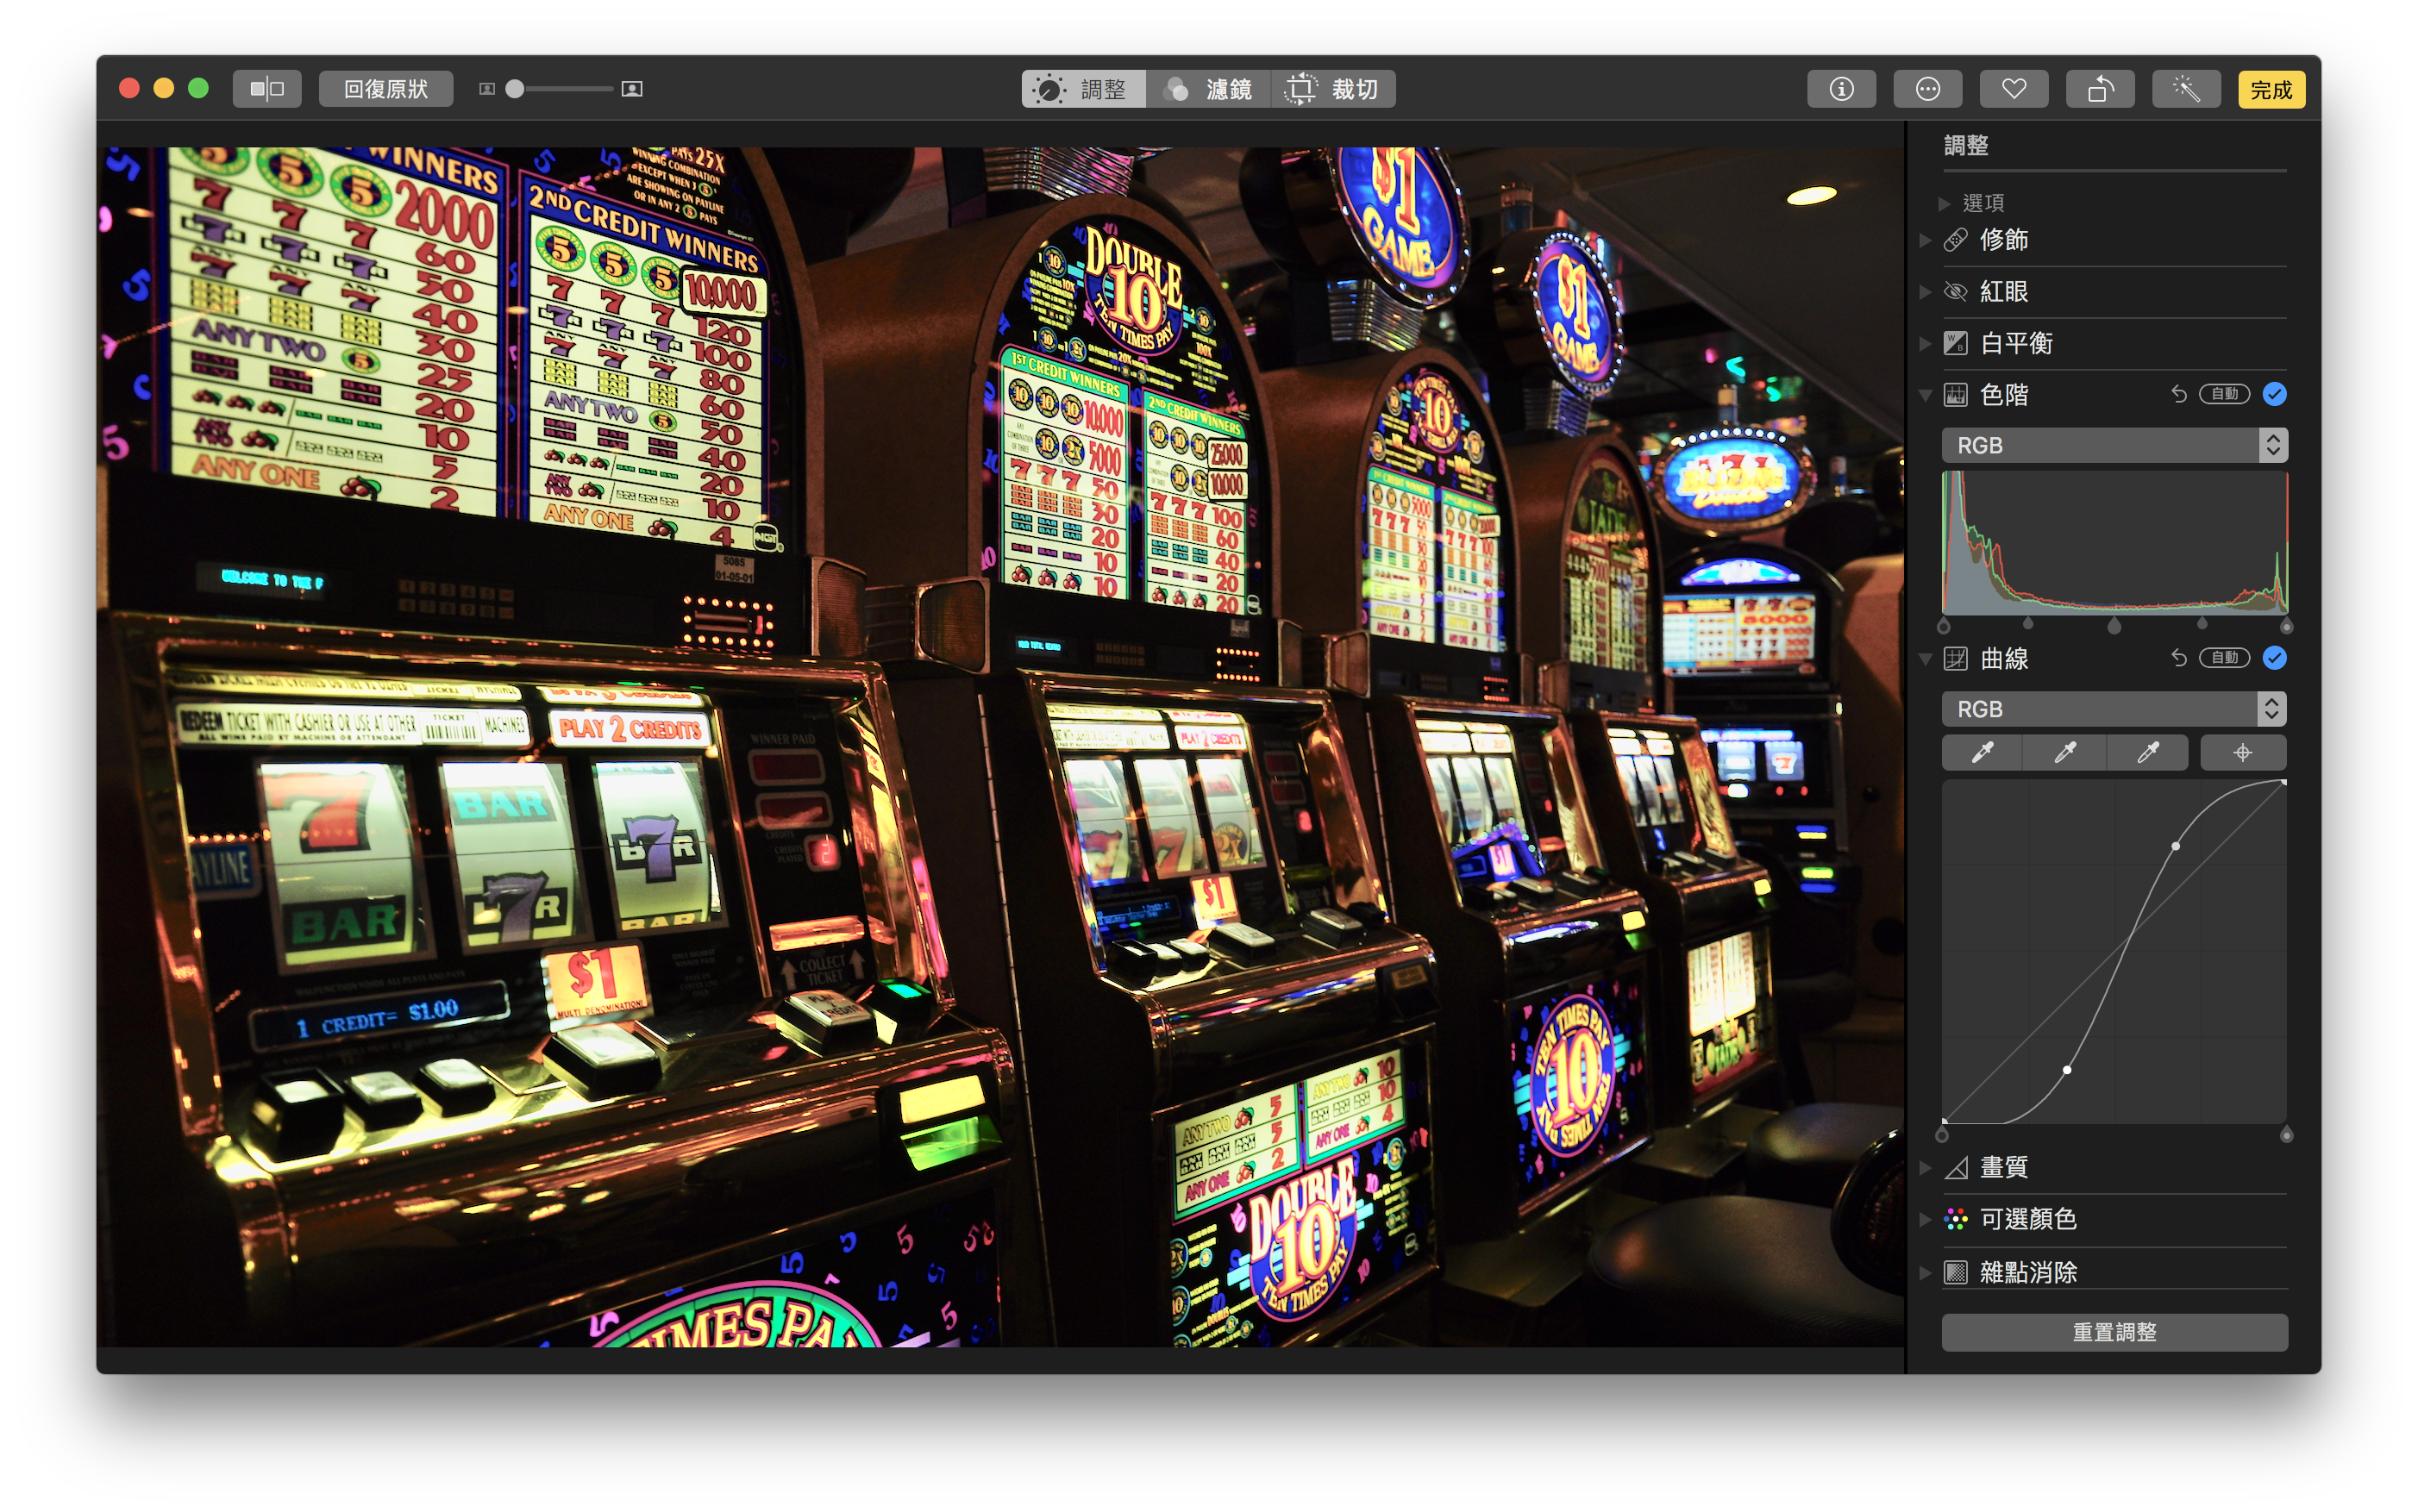Expand the 可選顏色 section arrow
Image resolution: width=2418 pixels, height=1512 pixels.
point(1925,1219)
